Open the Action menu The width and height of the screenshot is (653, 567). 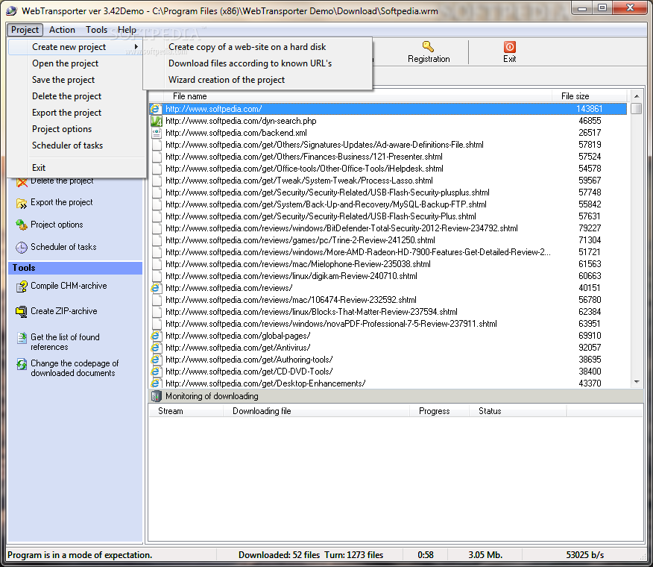pyautogui.click(x=62, y=30)
